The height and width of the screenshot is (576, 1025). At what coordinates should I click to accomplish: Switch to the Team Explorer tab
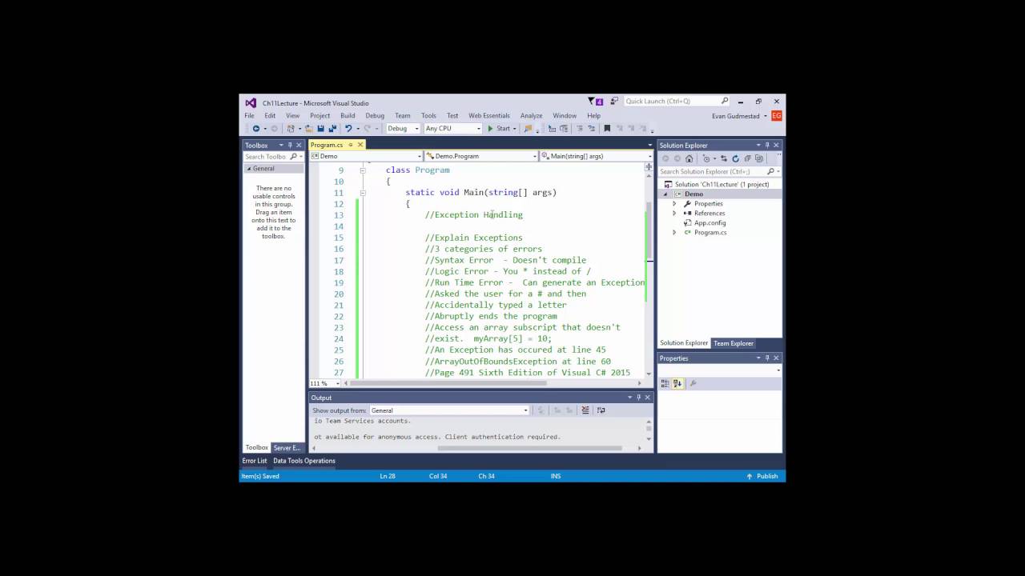coord(734,343)
